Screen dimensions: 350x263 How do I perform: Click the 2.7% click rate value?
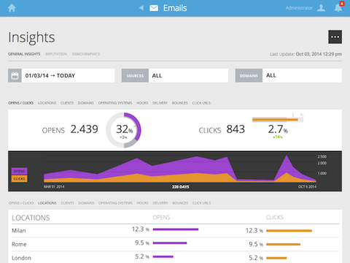[x=278, y=129]
